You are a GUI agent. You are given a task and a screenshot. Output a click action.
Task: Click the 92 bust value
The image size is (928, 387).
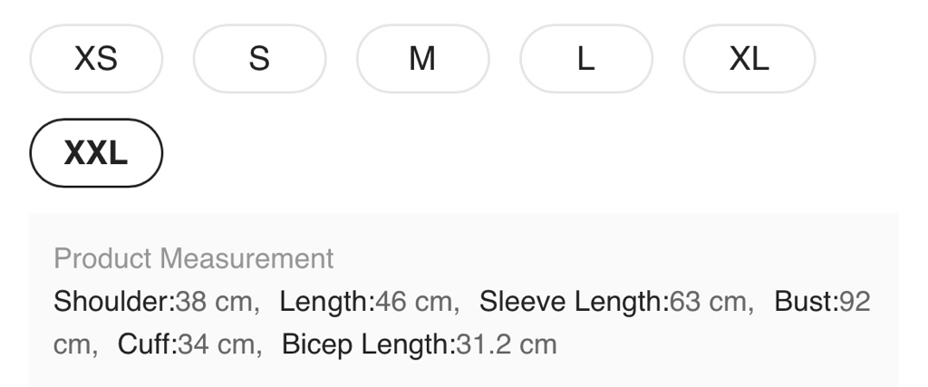point(855,301)
